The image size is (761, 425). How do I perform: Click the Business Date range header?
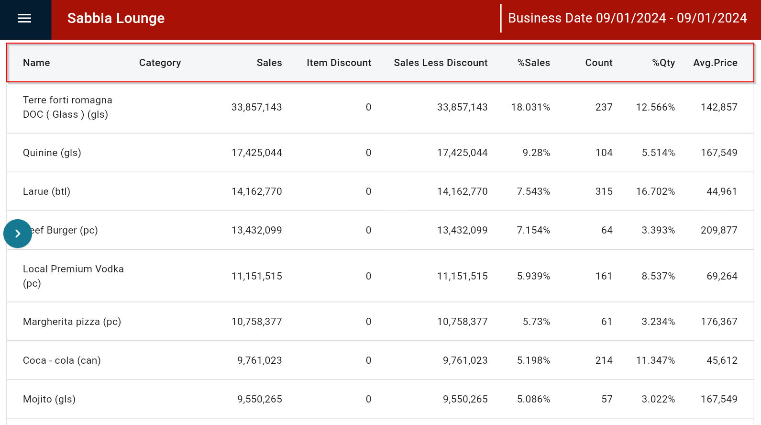627,18
